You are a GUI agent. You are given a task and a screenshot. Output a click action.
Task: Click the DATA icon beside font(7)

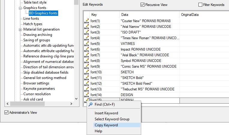pyautogui.click(x=86, y=55)
